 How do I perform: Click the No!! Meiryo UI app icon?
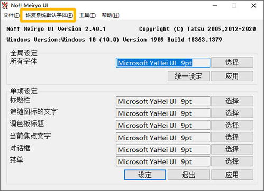click(5, 5)
